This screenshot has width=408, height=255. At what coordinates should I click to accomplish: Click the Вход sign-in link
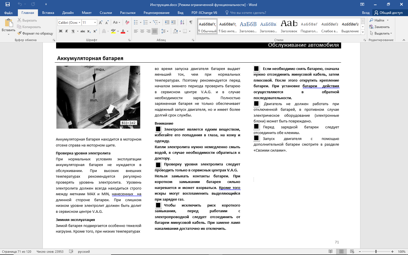366,13
